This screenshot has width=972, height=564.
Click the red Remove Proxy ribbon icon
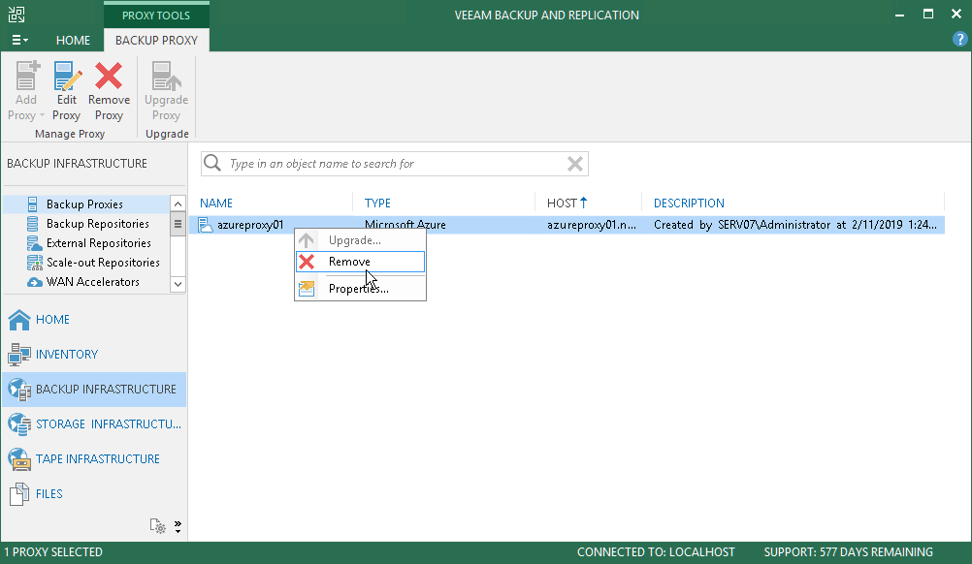pos(109,76)
